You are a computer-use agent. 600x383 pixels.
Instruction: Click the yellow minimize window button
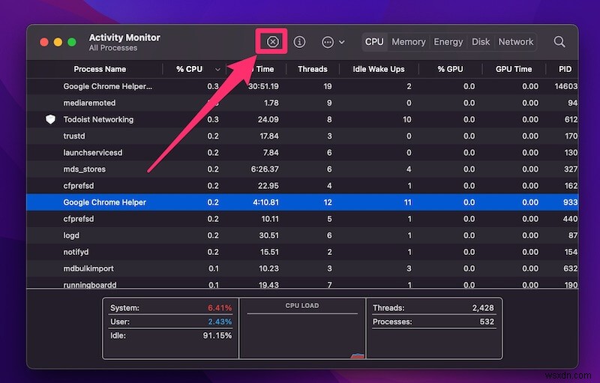click(58, 42)
